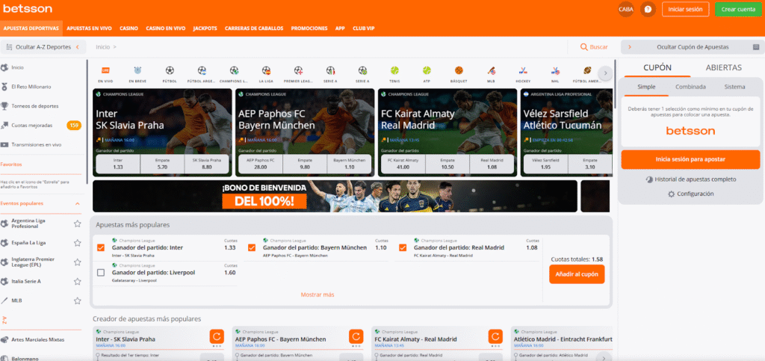Image resolution: width=765 pixels, height=361 pixels.
Task: Click Inicia sesión para apostar
Action: click(x=690, y=159)
